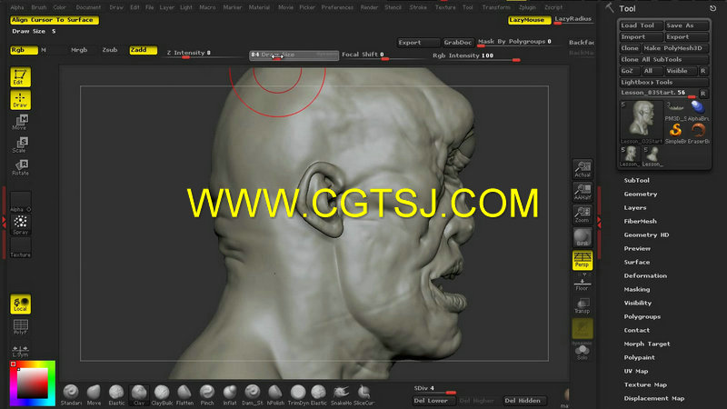Expand the Polygroups section
Image resolution: width=727 pixels, height=409 pixels.
(x=642, y=316)
